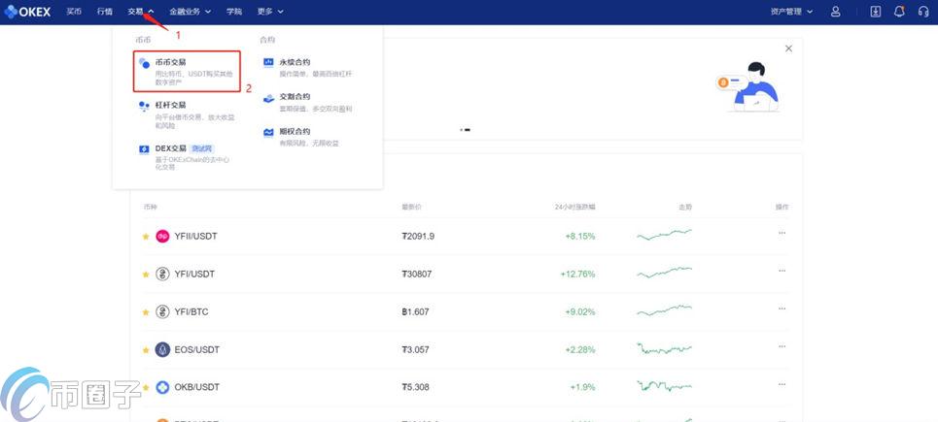The height and width of the screenshot is (422, 938).
Task: Click the EOS/USDT trend sparkline
Action: (x=664, y=348)
